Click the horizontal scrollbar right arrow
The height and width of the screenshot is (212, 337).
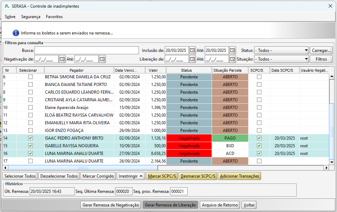pyautogui.click(x=327, y=168)
